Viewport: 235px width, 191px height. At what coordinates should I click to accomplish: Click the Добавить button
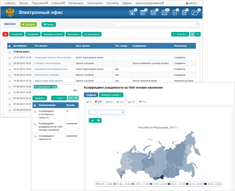point(29,24)
